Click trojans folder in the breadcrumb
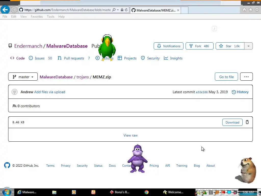 pyautogui.click(x=83, y=77)
